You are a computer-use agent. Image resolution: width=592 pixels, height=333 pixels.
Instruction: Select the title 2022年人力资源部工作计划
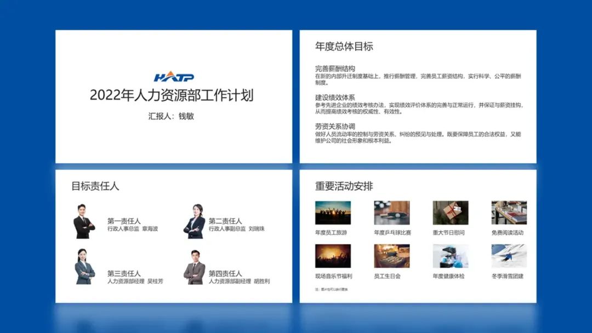point(172,95)
